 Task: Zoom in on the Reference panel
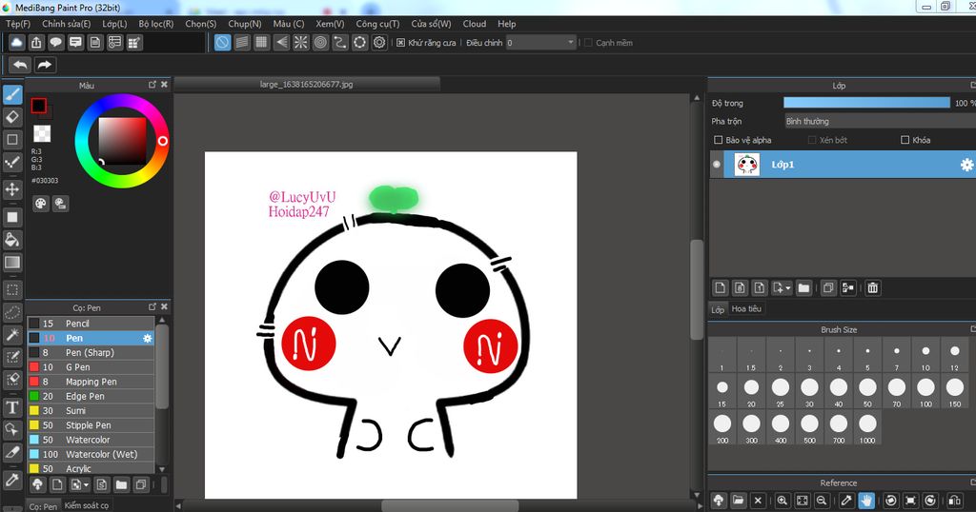coord(783,501)
